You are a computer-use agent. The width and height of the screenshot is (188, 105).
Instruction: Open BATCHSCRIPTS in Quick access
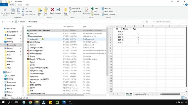point(13,32)
